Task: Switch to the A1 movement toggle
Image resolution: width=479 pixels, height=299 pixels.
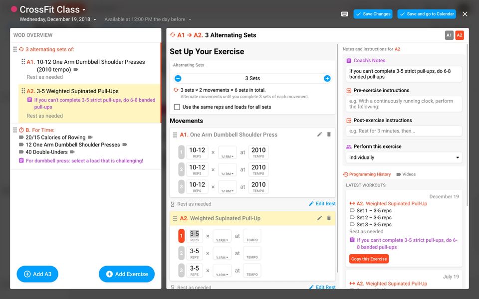Action: (x=449, y=35)
